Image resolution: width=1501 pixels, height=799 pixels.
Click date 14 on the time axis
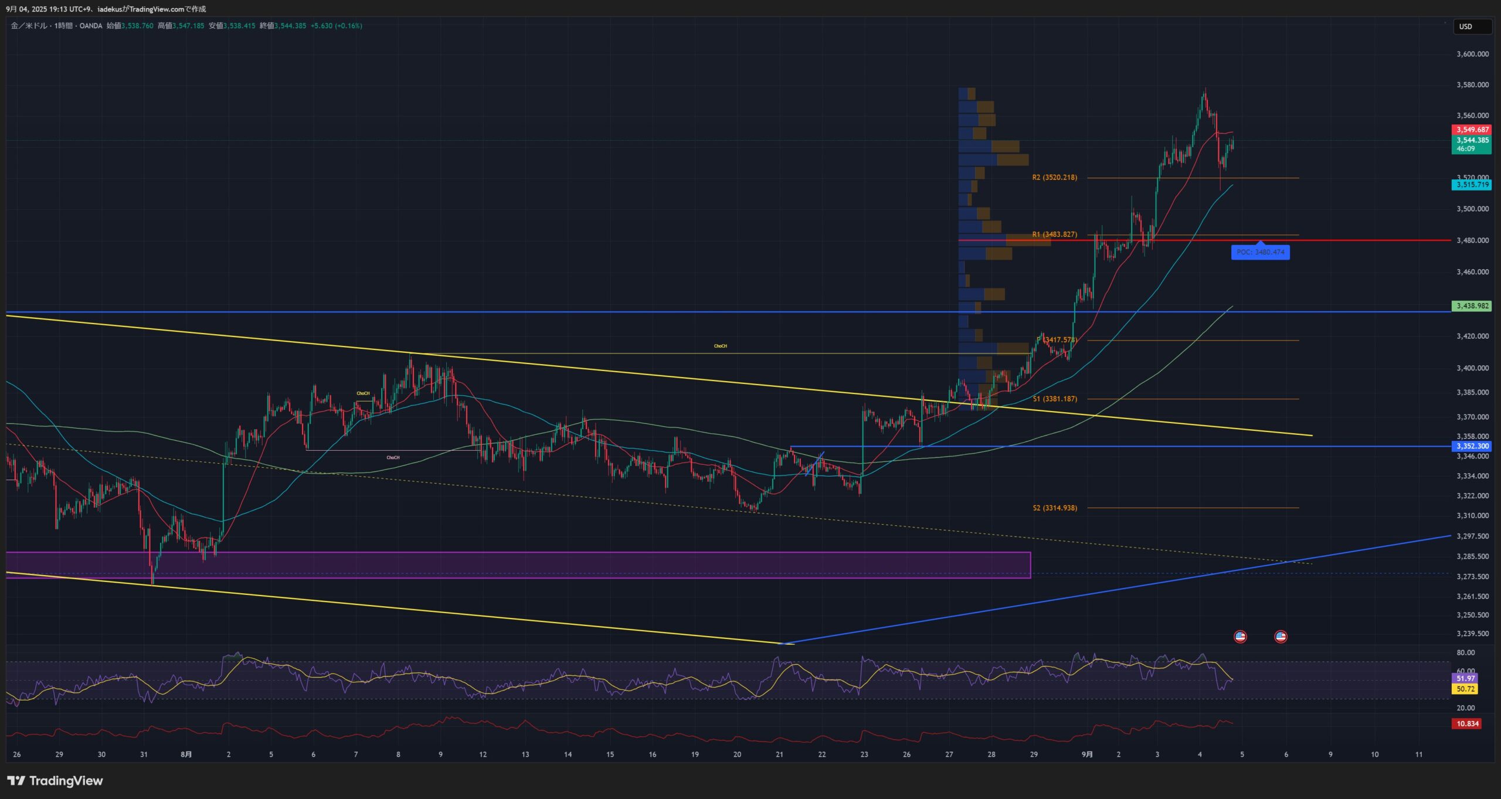(568, 754)
